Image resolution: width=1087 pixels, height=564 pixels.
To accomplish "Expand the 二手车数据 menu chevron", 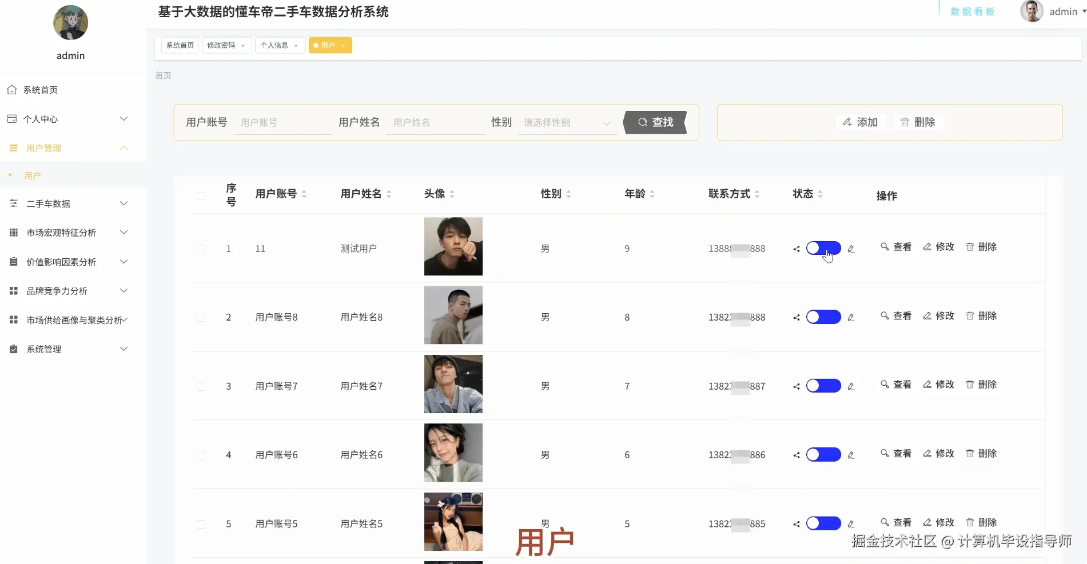I will (x=124, y=203).
